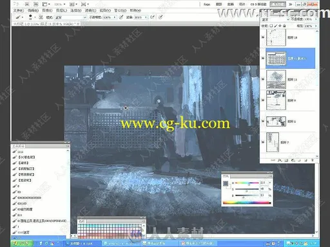The image size is (330, 247).
Task: Select the first brush preset in tool presets list
Action: coord(39,151)
